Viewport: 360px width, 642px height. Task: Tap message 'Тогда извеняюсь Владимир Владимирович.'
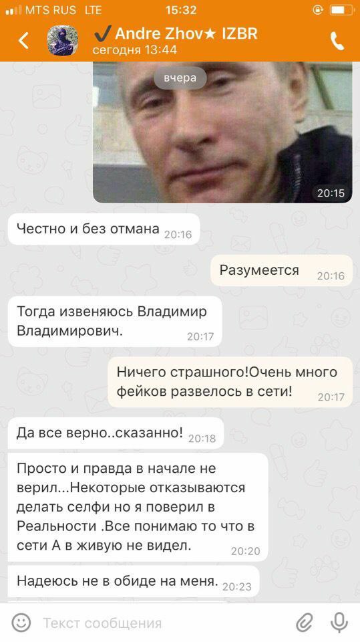pyautogui.click(x=115, y=322)
